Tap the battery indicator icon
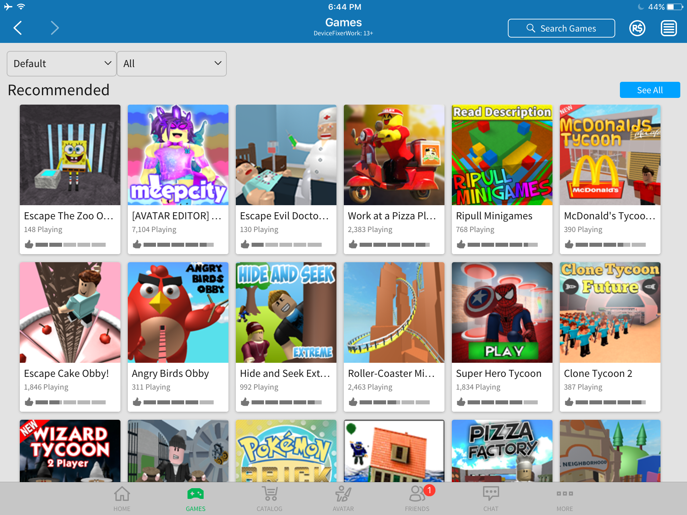Viewport: 687px width, 515px height. click(675, 7)
